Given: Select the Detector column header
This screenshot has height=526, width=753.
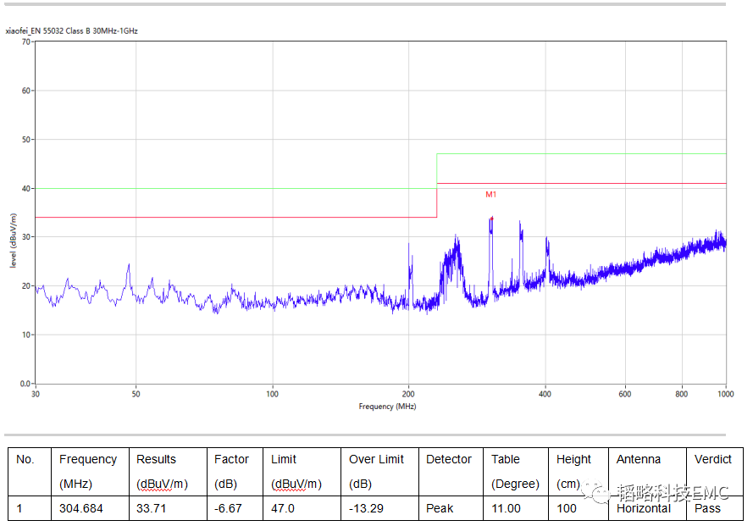Looking at the screenshot, I should pos(448,459).
